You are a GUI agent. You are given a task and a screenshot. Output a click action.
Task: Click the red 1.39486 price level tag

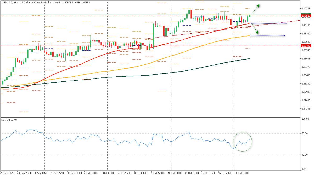coord(306,46)
